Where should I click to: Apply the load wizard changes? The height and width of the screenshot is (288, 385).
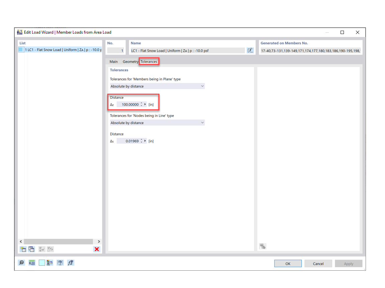tap(349, 263)
